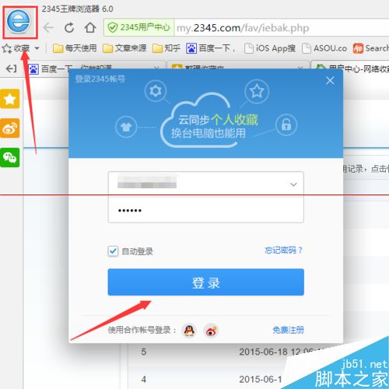Expand the saved accounts dropdown chevron
This screenshot has width=389, height=389.
pos(293,184)
